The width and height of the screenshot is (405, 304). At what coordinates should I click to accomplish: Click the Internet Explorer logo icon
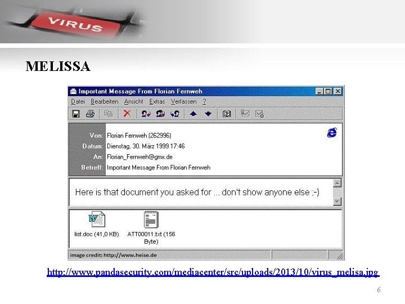coord(332,133)
